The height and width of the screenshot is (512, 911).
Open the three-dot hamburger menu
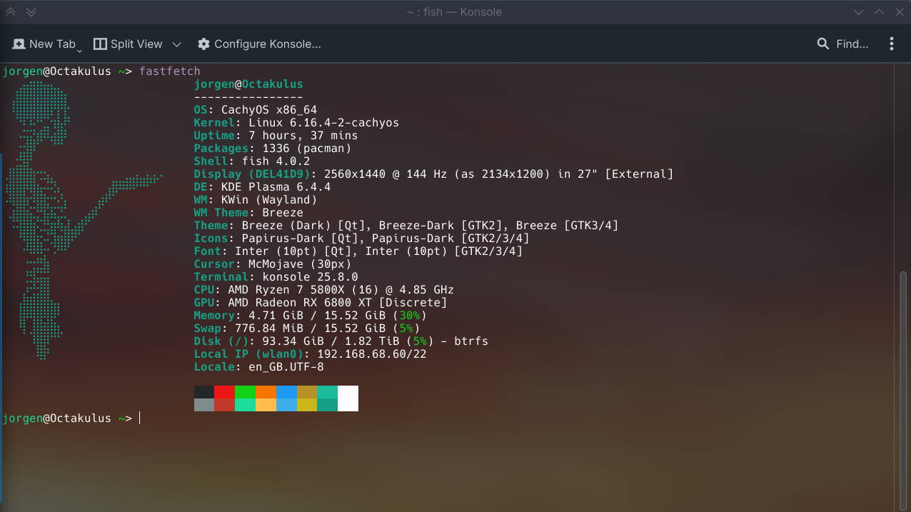click(x=892, y=44)
